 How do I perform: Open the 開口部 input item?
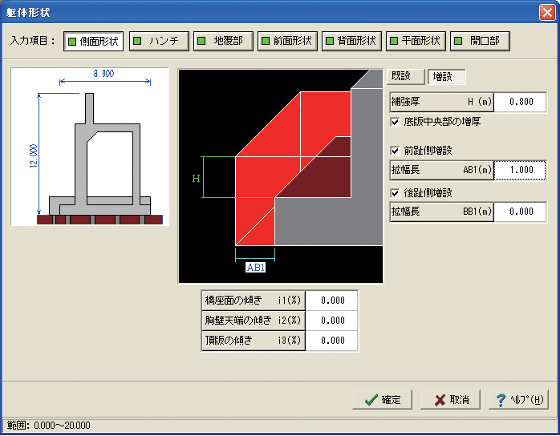tap(480, 42)
